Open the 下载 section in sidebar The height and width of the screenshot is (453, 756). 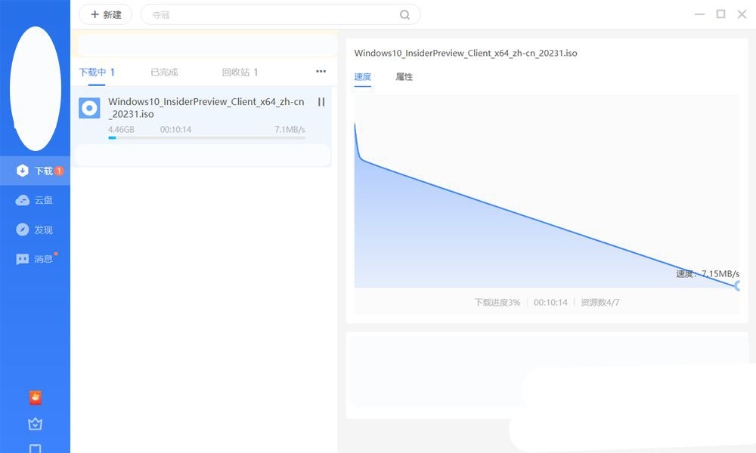36,171
